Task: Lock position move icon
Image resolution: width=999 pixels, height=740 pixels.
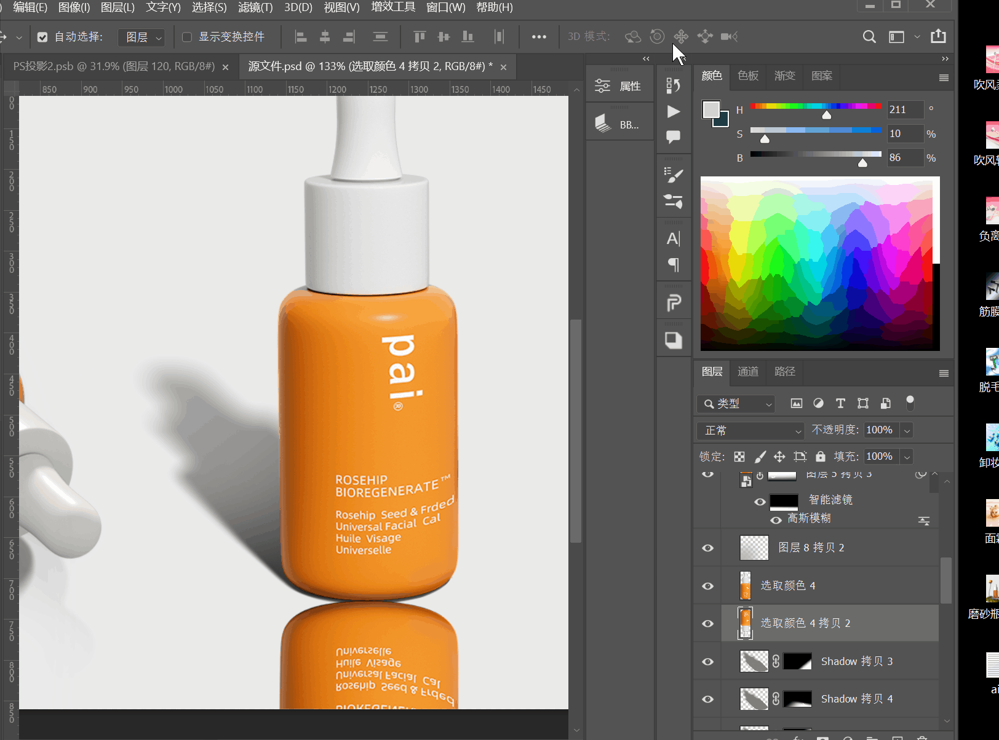Action: coord(779,457)
